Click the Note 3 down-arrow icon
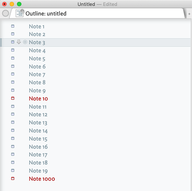This screenshot has height=191, width=192. pos(19,42)
